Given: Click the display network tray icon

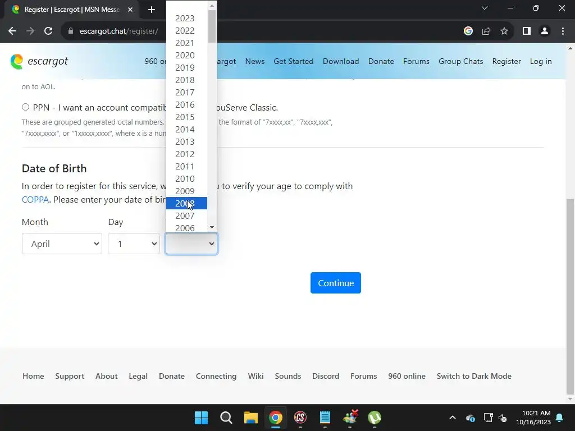Looking at the screenshot, I should click(488, 418).
